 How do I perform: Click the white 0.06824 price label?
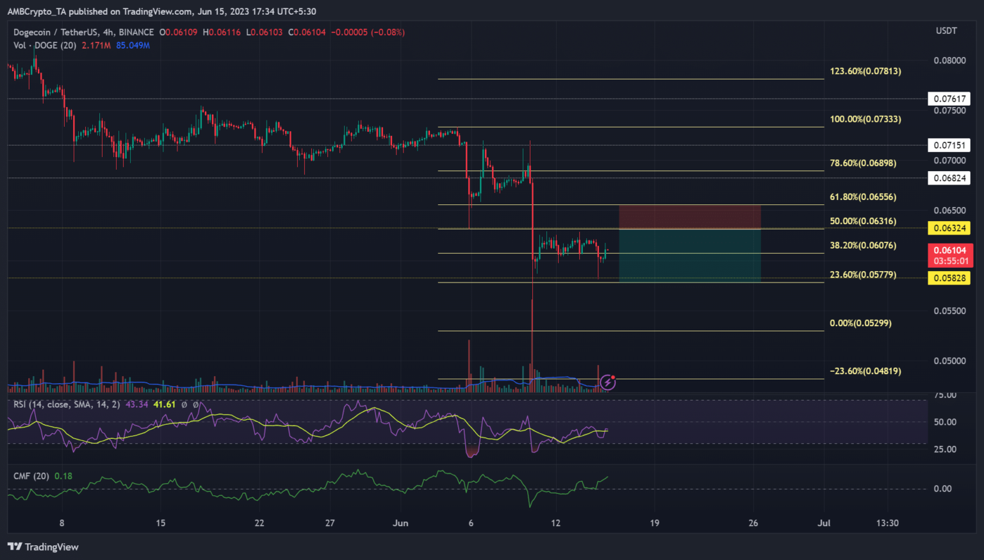pos(949,178)
